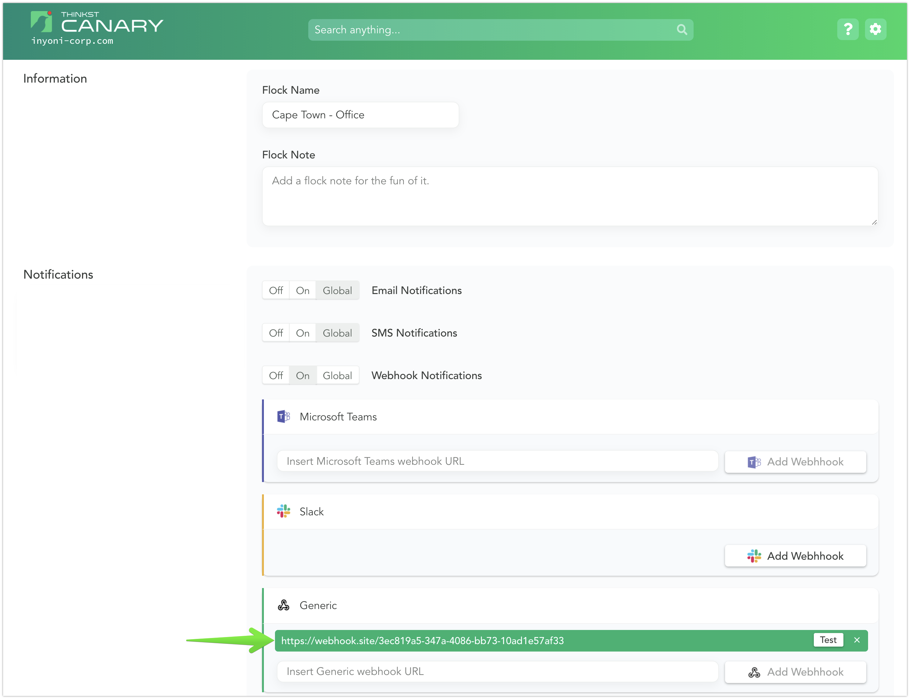Click the inyoni-corp.com domain text
910x699 pixels.
point(72,41)
